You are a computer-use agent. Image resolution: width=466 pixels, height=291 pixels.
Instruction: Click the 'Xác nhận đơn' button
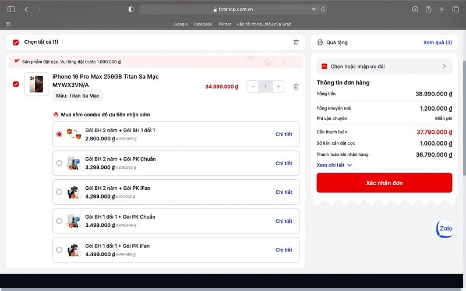tap(384, 183)
